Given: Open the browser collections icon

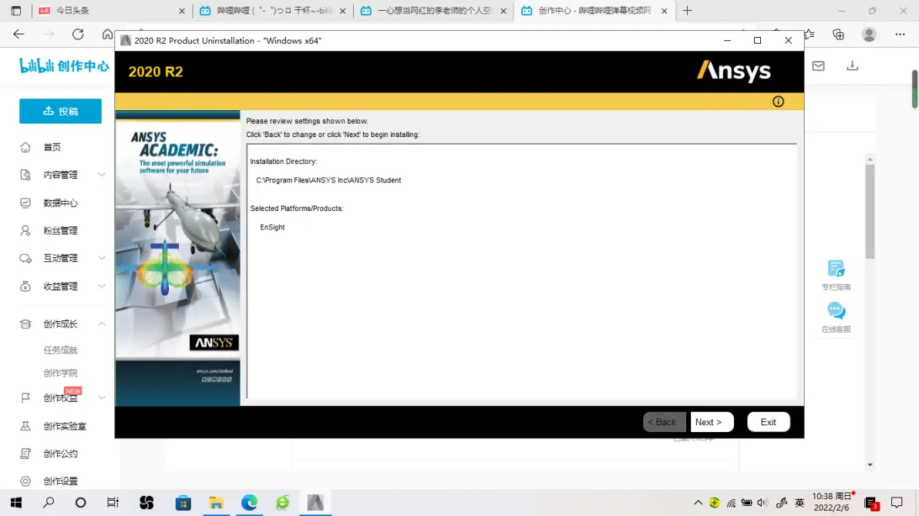Looking at the screenshot, I should pyautogui.click(x=838, y=34).
